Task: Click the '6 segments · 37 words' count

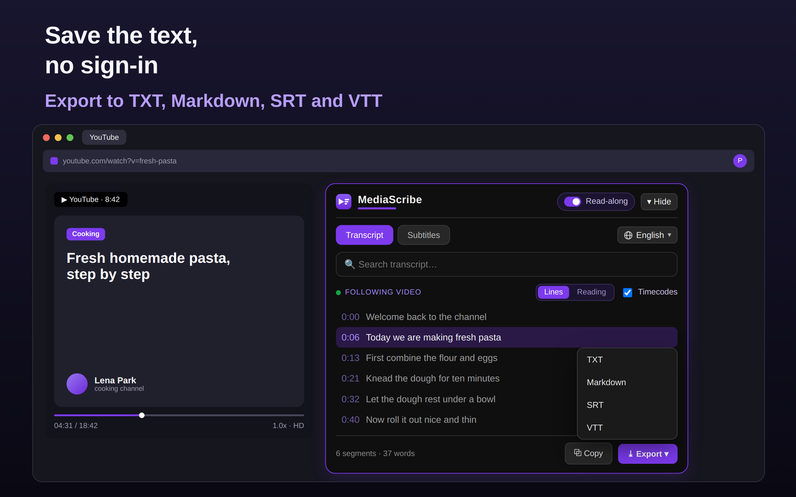Action: (x=375, y=454)
